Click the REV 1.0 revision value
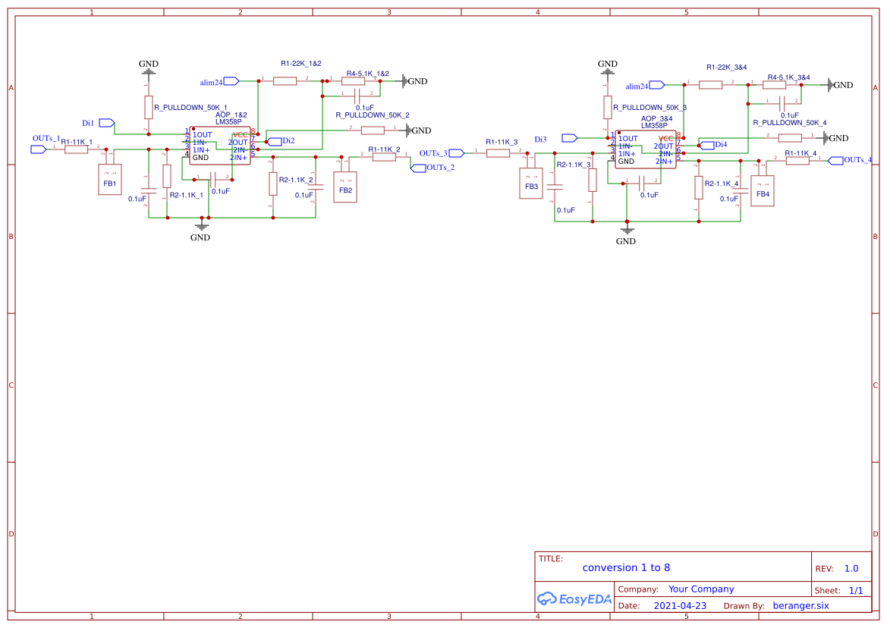 [x=852, y=567]
